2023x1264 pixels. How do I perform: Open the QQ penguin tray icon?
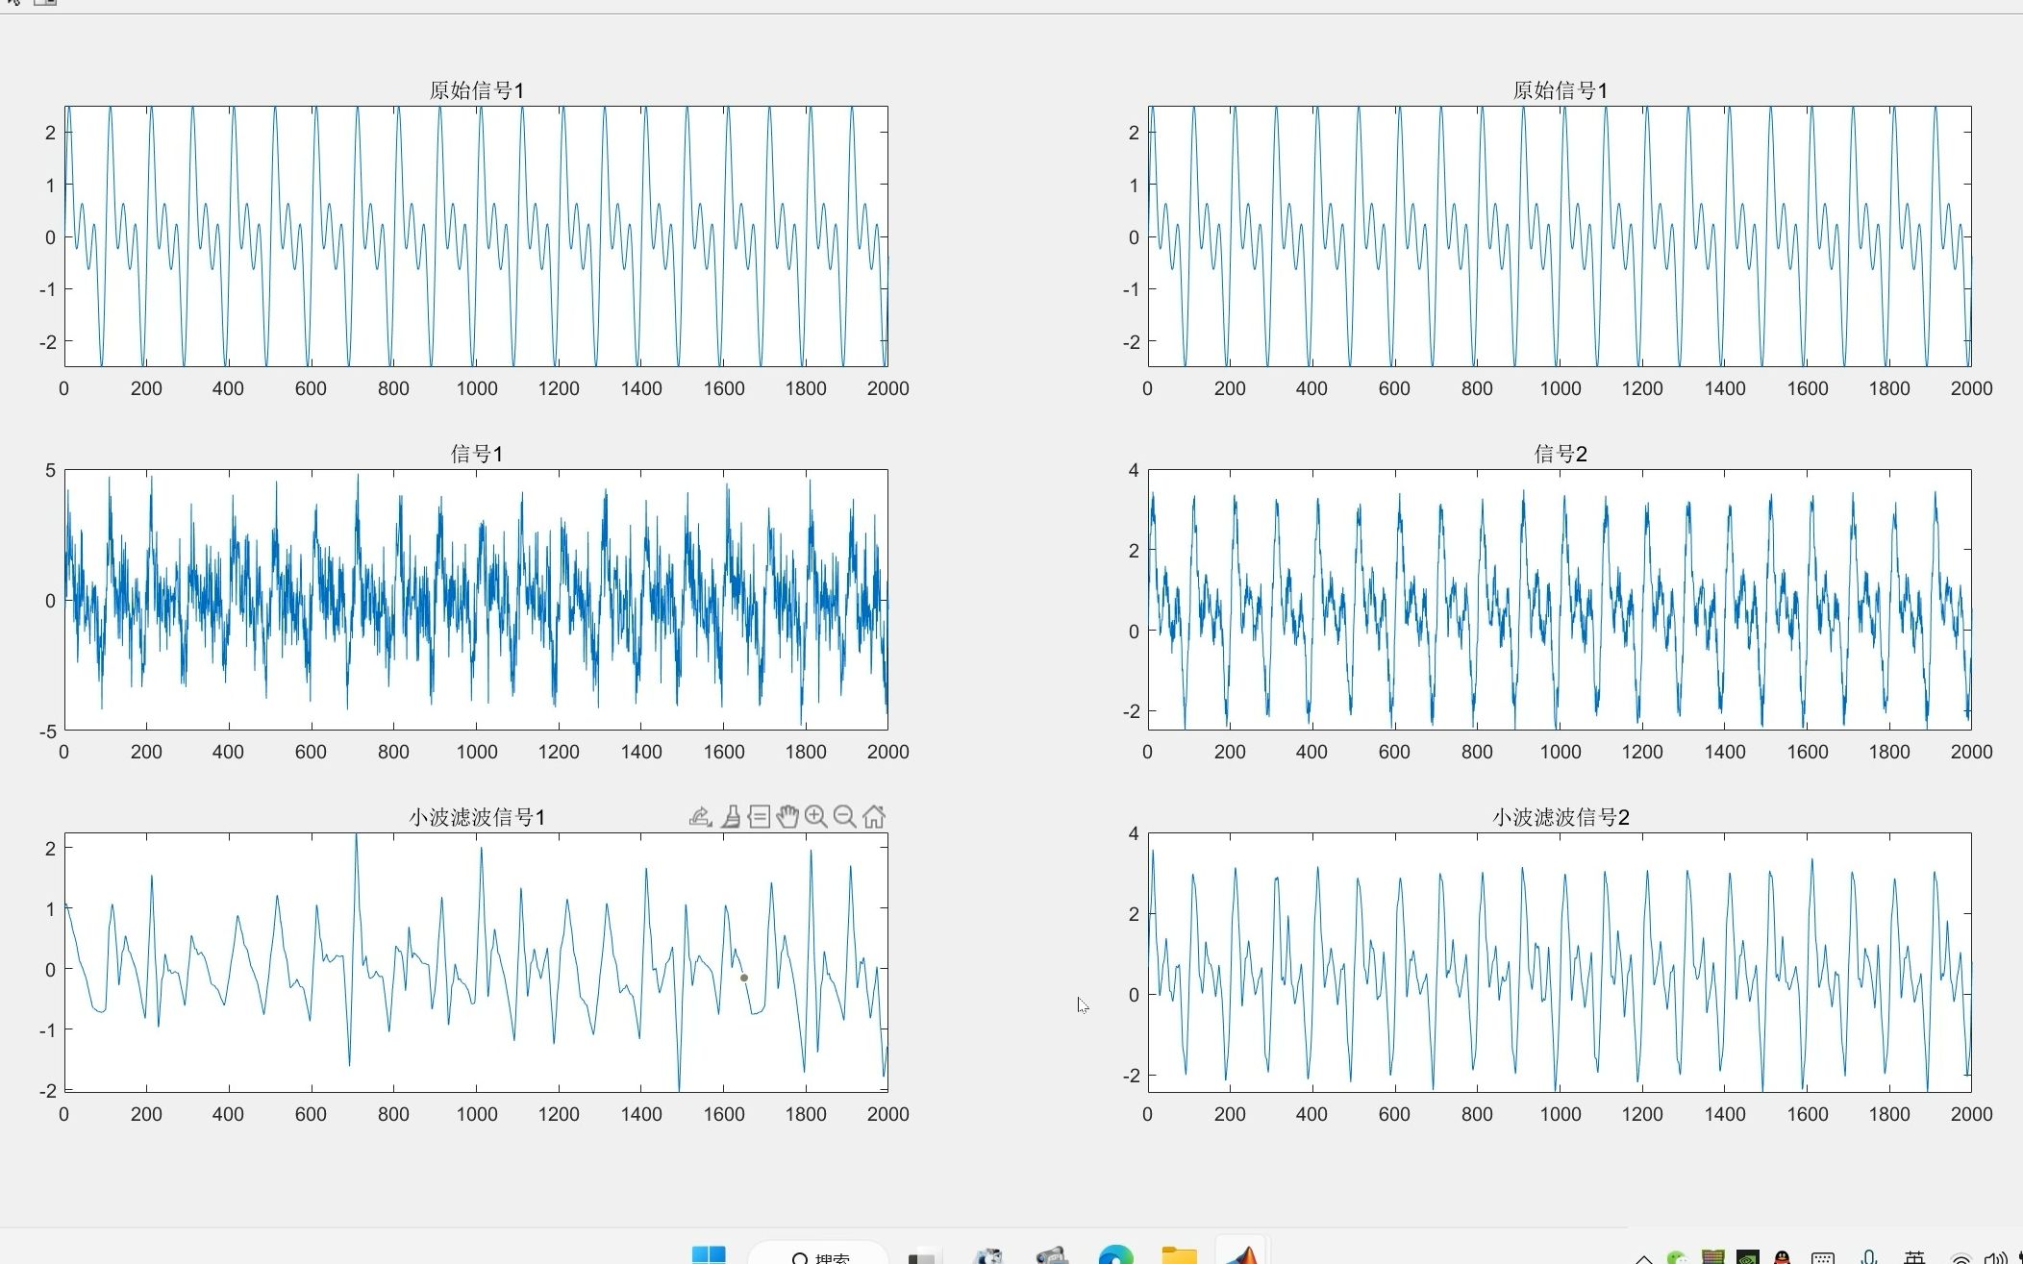point(1782,1257)
